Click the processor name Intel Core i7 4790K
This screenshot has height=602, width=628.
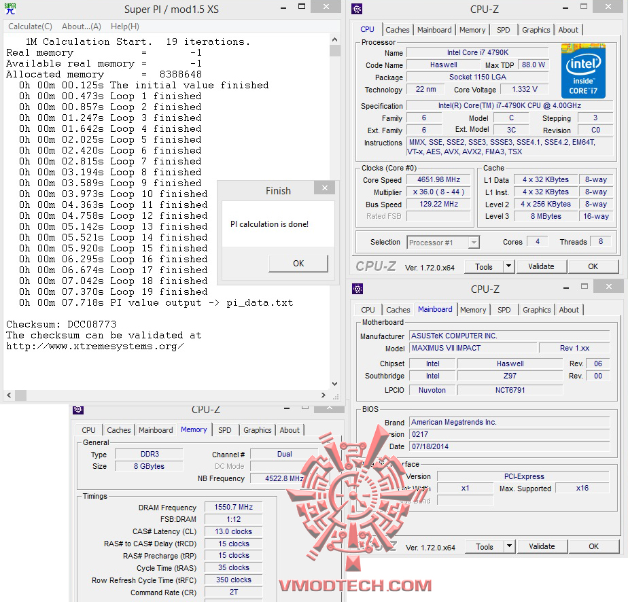(x=477, y=52)
